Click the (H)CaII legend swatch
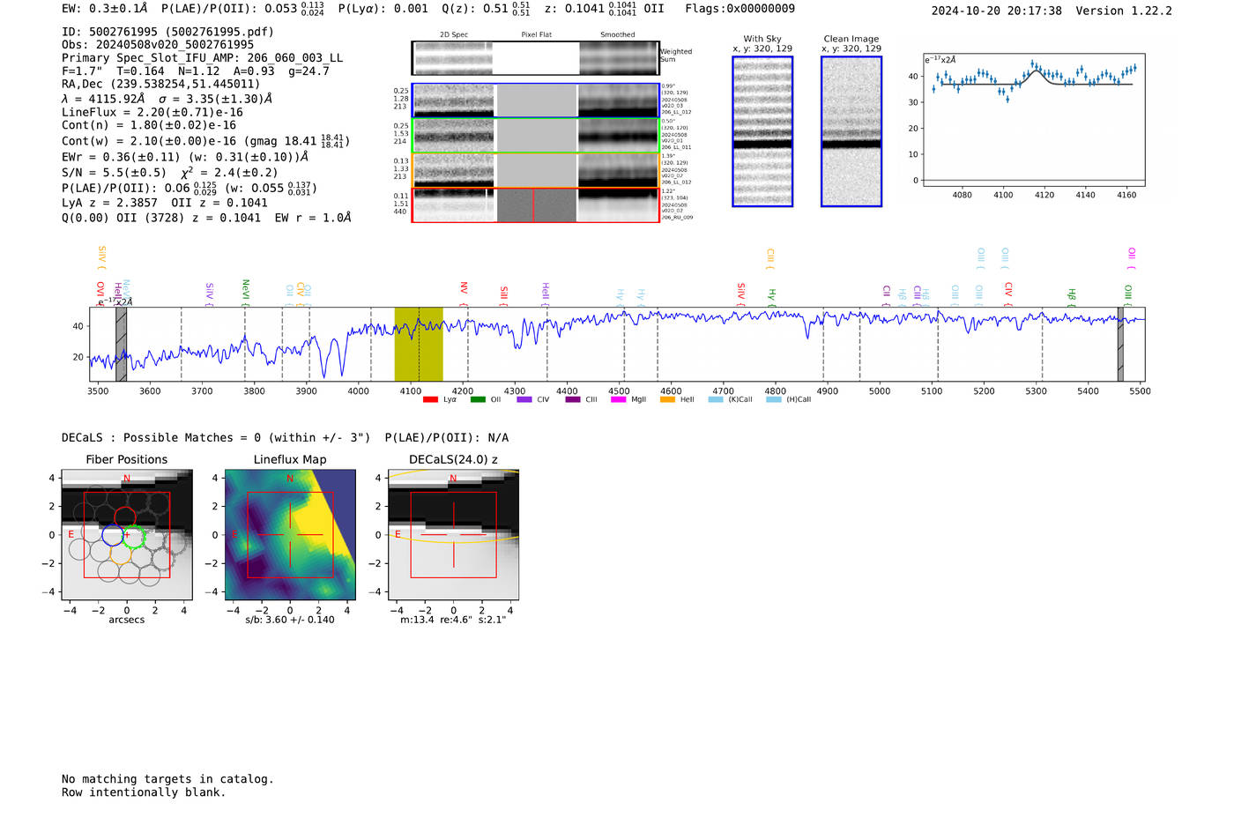 [774, 399]
